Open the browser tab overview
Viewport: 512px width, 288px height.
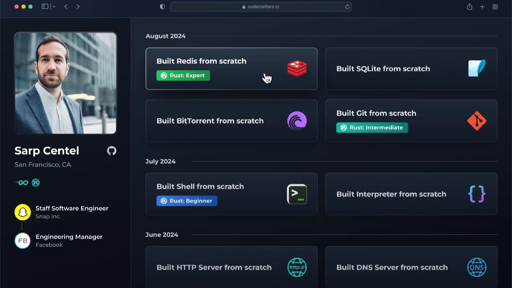495,7
